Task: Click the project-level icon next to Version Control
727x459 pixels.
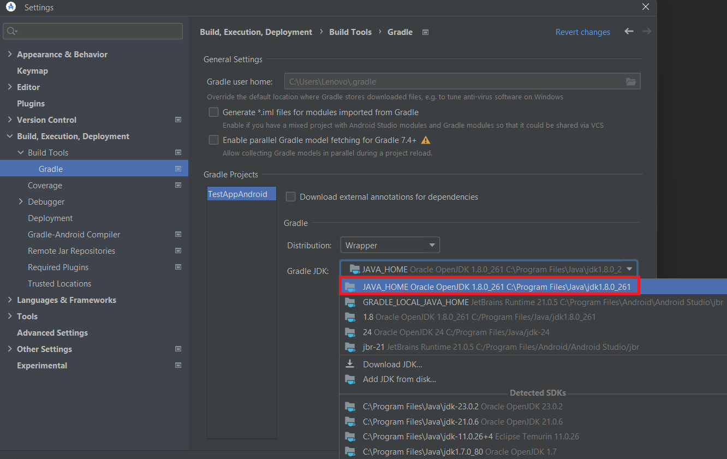Action: coord(178,120)
